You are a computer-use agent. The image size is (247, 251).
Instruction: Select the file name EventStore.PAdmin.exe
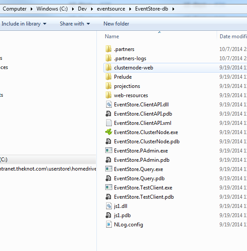[141, 151]
